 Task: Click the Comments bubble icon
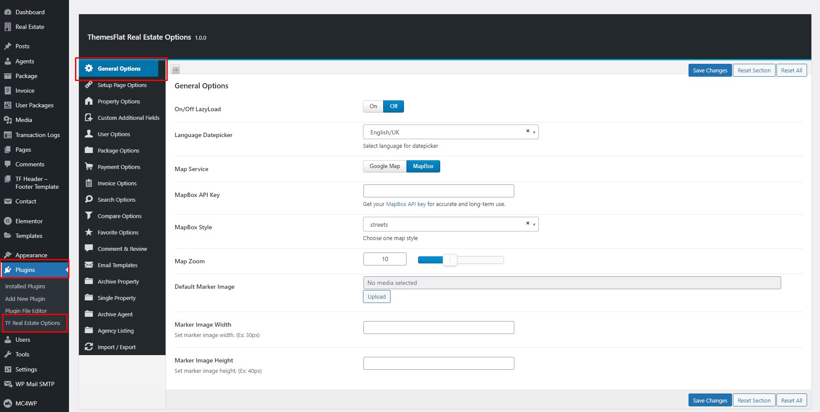tap(8, 164)
